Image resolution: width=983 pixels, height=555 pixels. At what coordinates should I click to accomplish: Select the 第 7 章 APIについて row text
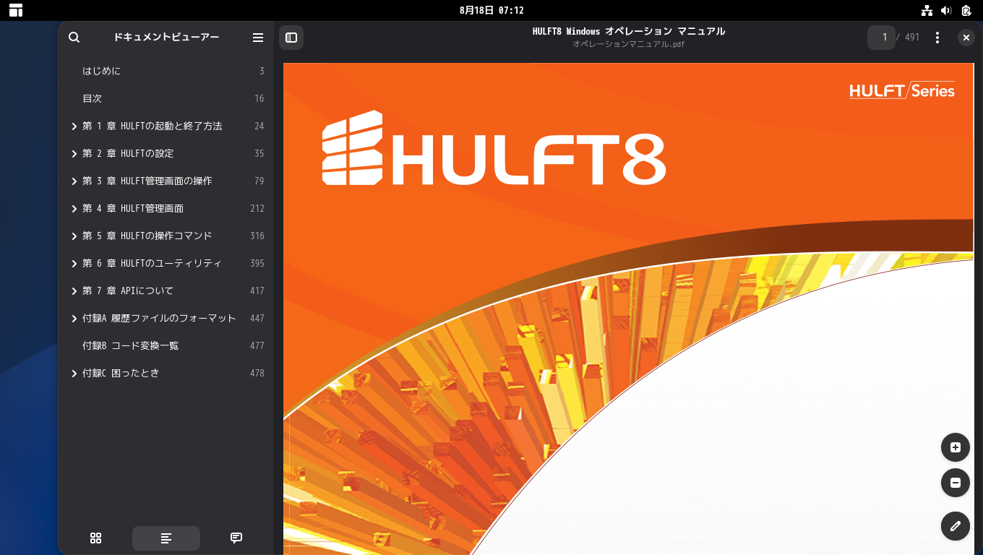click(x=128, y=291)
